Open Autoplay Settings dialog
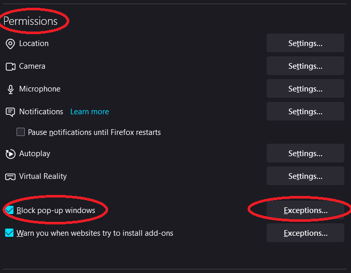Viewport: 351px width, 273px height. click(x=305, y=154)
